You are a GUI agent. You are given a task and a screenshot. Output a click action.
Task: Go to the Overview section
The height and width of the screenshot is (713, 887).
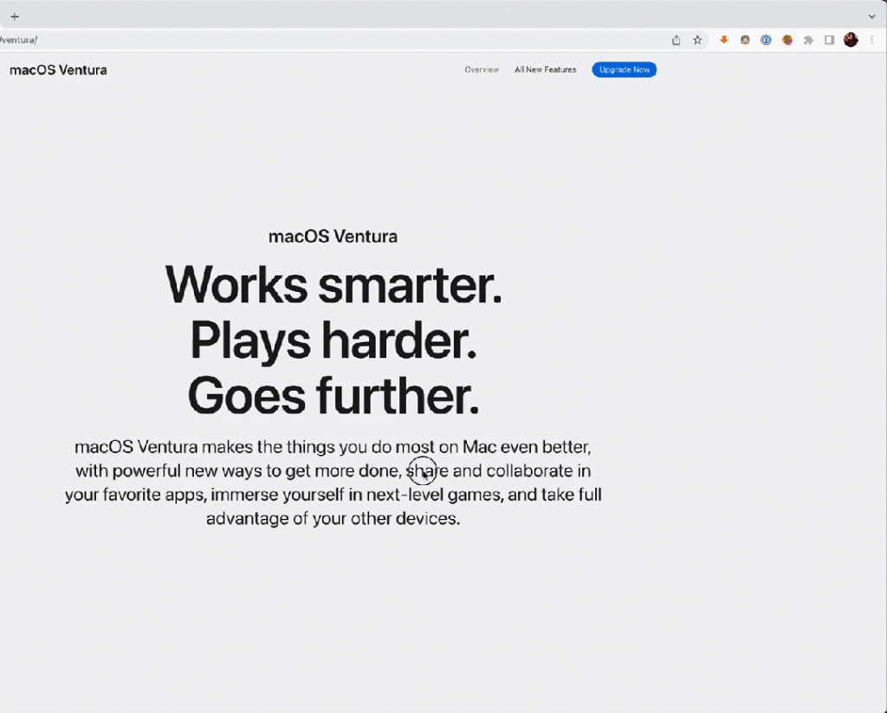tap(482, 69)
